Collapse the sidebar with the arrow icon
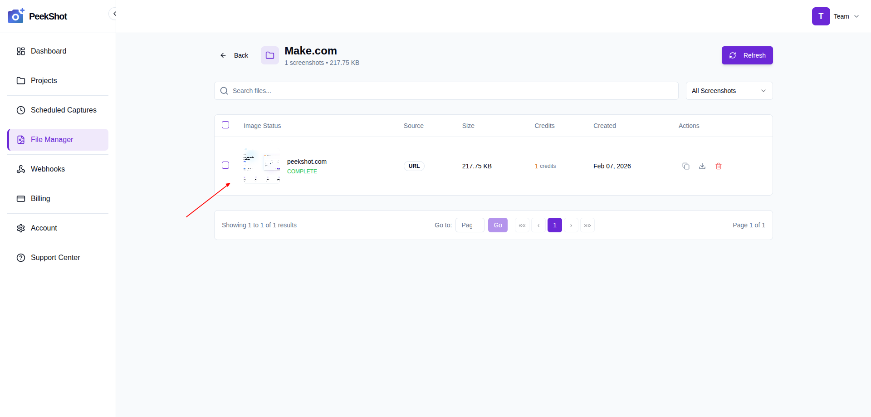Image resolution: width=871 pixels, height=417 pixels. (x=114, y=14)
